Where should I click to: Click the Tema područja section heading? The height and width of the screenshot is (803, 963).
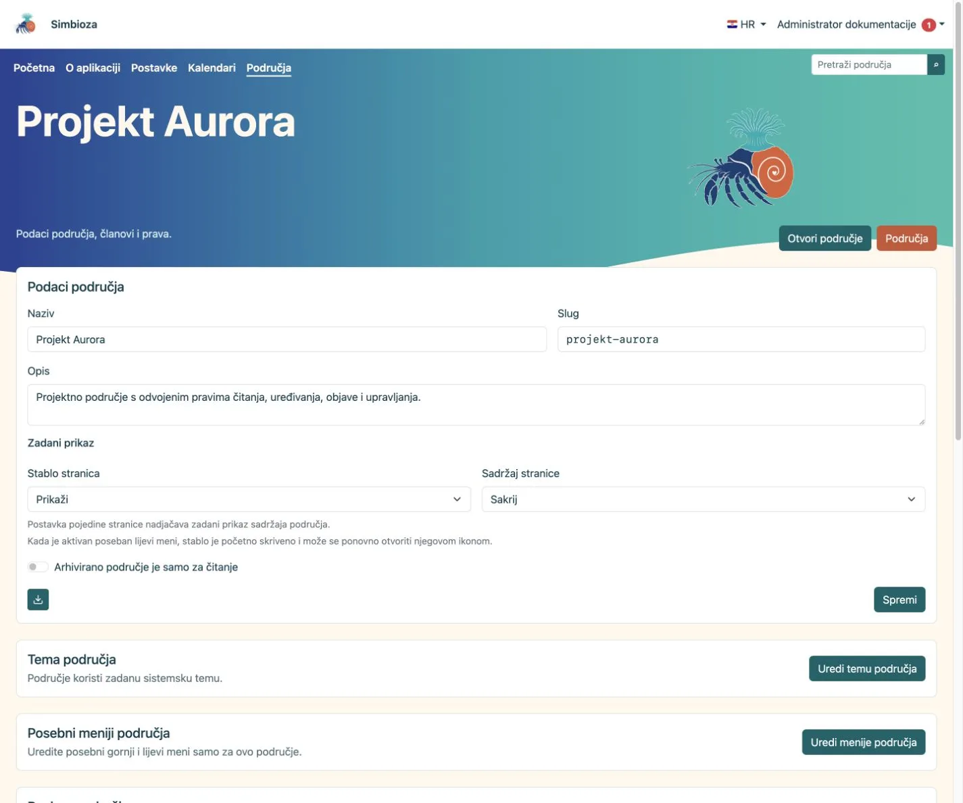[72, 660]
